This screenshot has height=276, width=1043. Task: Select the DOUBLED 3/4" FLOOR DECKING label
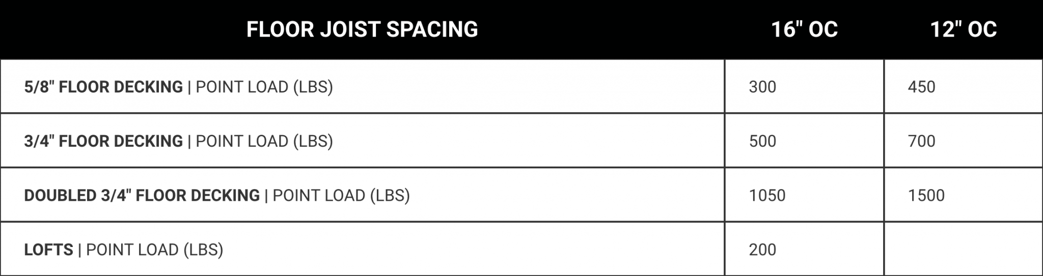tap(142, 195)
